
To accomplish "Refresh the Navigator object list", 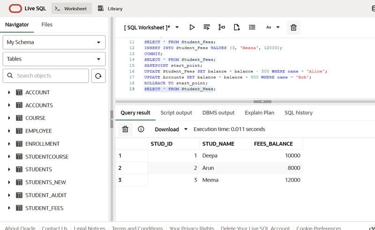I will 98,76.
